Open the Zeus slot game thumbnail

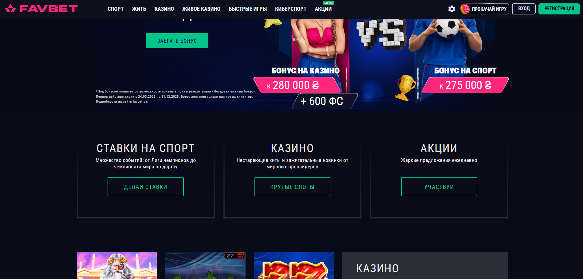click(117, 265)
